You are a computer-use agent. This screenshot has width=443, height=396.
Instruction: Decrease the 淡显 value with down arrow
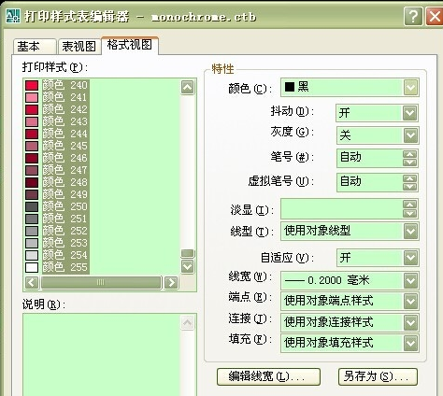click(409, 213)
